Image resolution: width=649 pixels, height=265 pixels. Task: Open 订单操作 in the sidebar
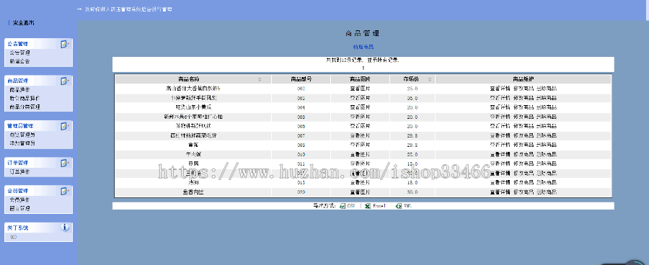point(20,171)
